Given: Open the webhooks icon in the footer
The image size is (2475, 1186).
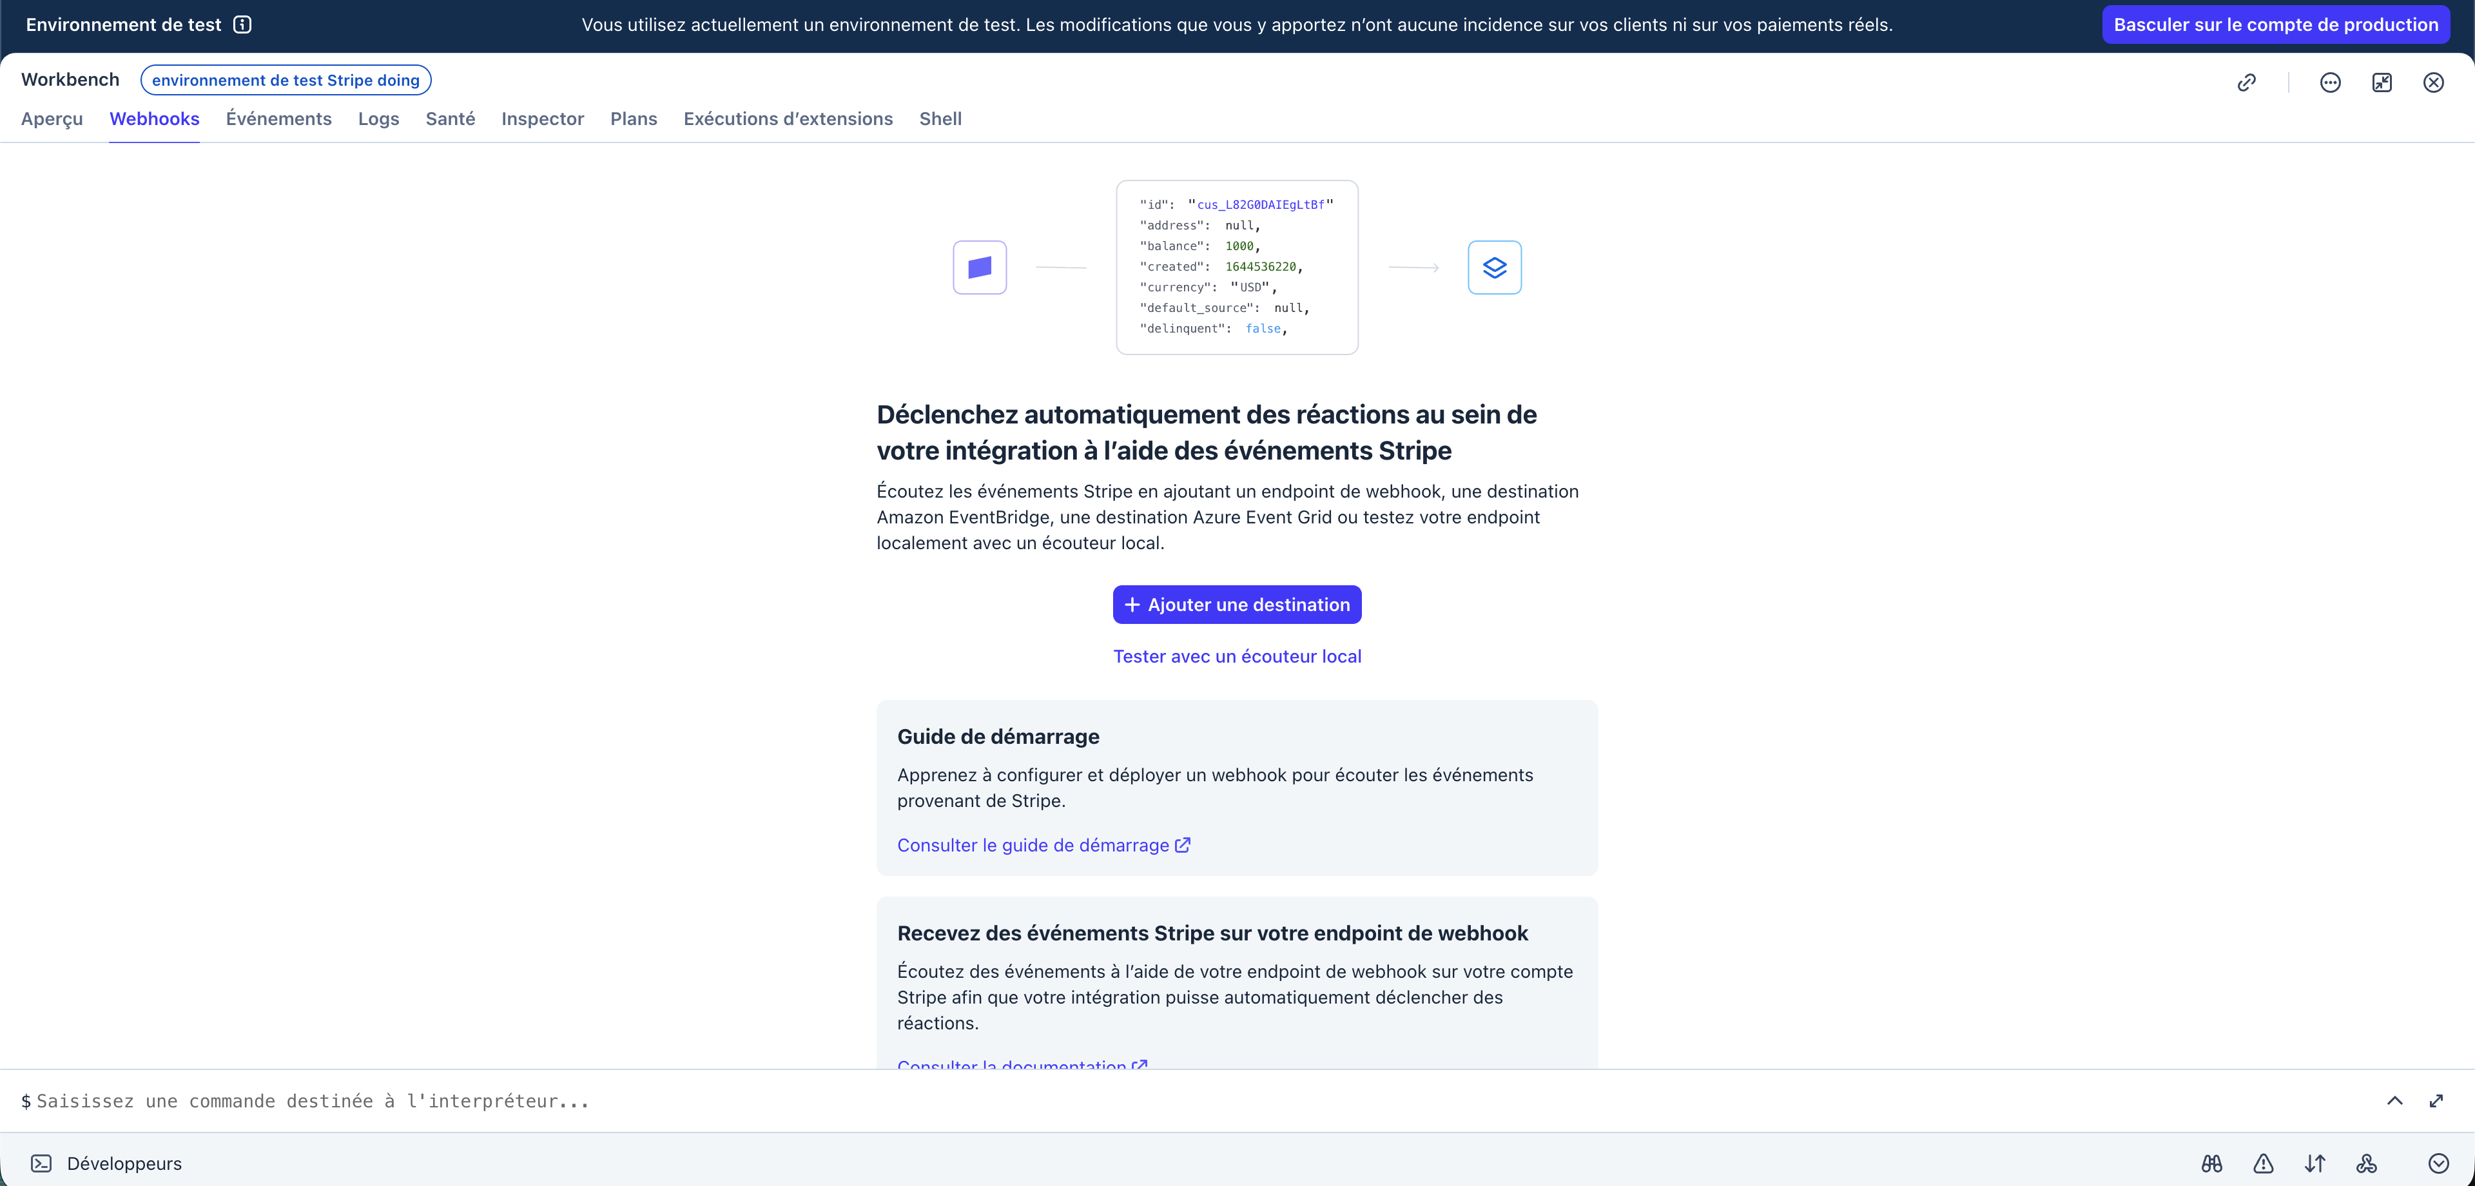Looking at the screenshot, I should tap(2367, 1164).
